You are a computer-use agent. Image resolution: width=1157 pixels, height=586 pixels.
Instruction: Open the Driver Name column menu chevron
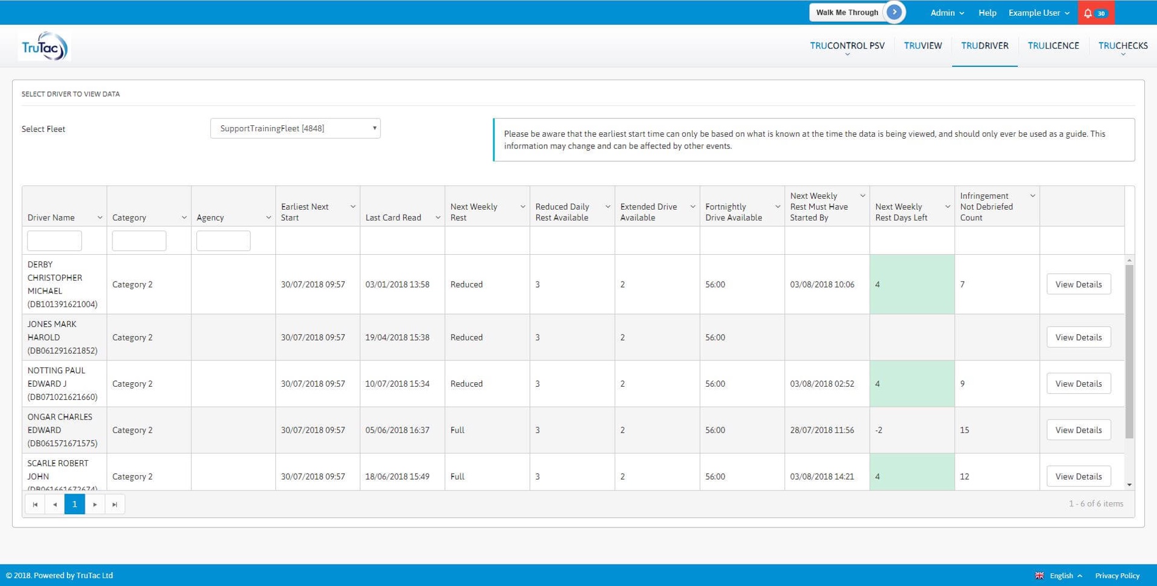(99, 216)
